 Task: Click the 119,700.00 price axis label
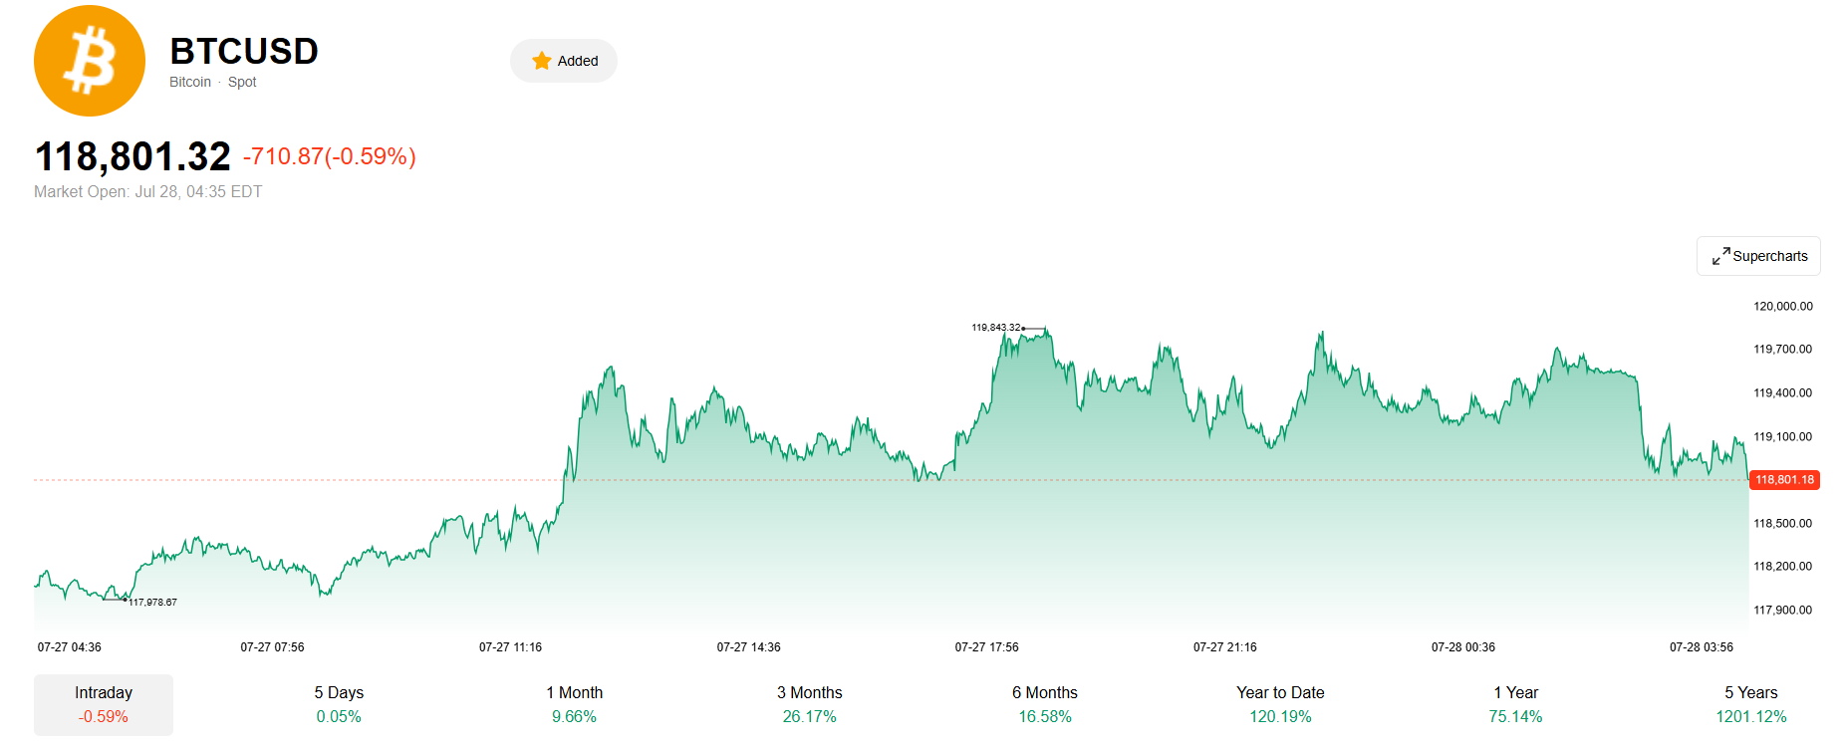click(x=1783, y=349)
